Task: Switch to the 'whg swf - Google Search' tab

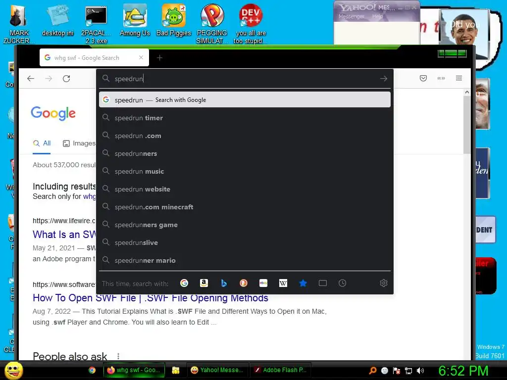Action: 94,57
